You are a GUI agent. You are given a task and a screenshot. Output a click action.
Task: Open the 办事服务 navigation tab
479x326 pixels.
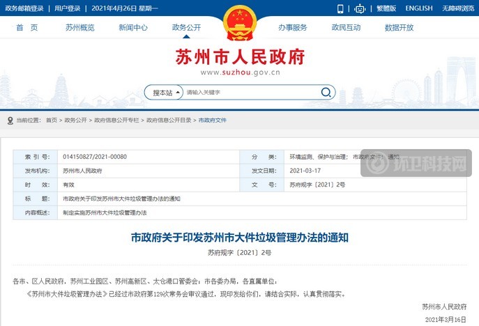tap(293, 28)
